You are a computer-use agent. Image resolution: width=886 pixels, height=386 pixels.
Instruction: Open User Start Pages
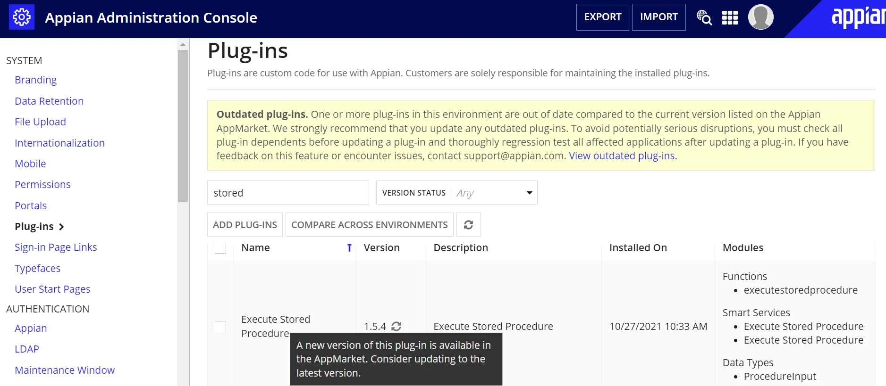(52, 289)
